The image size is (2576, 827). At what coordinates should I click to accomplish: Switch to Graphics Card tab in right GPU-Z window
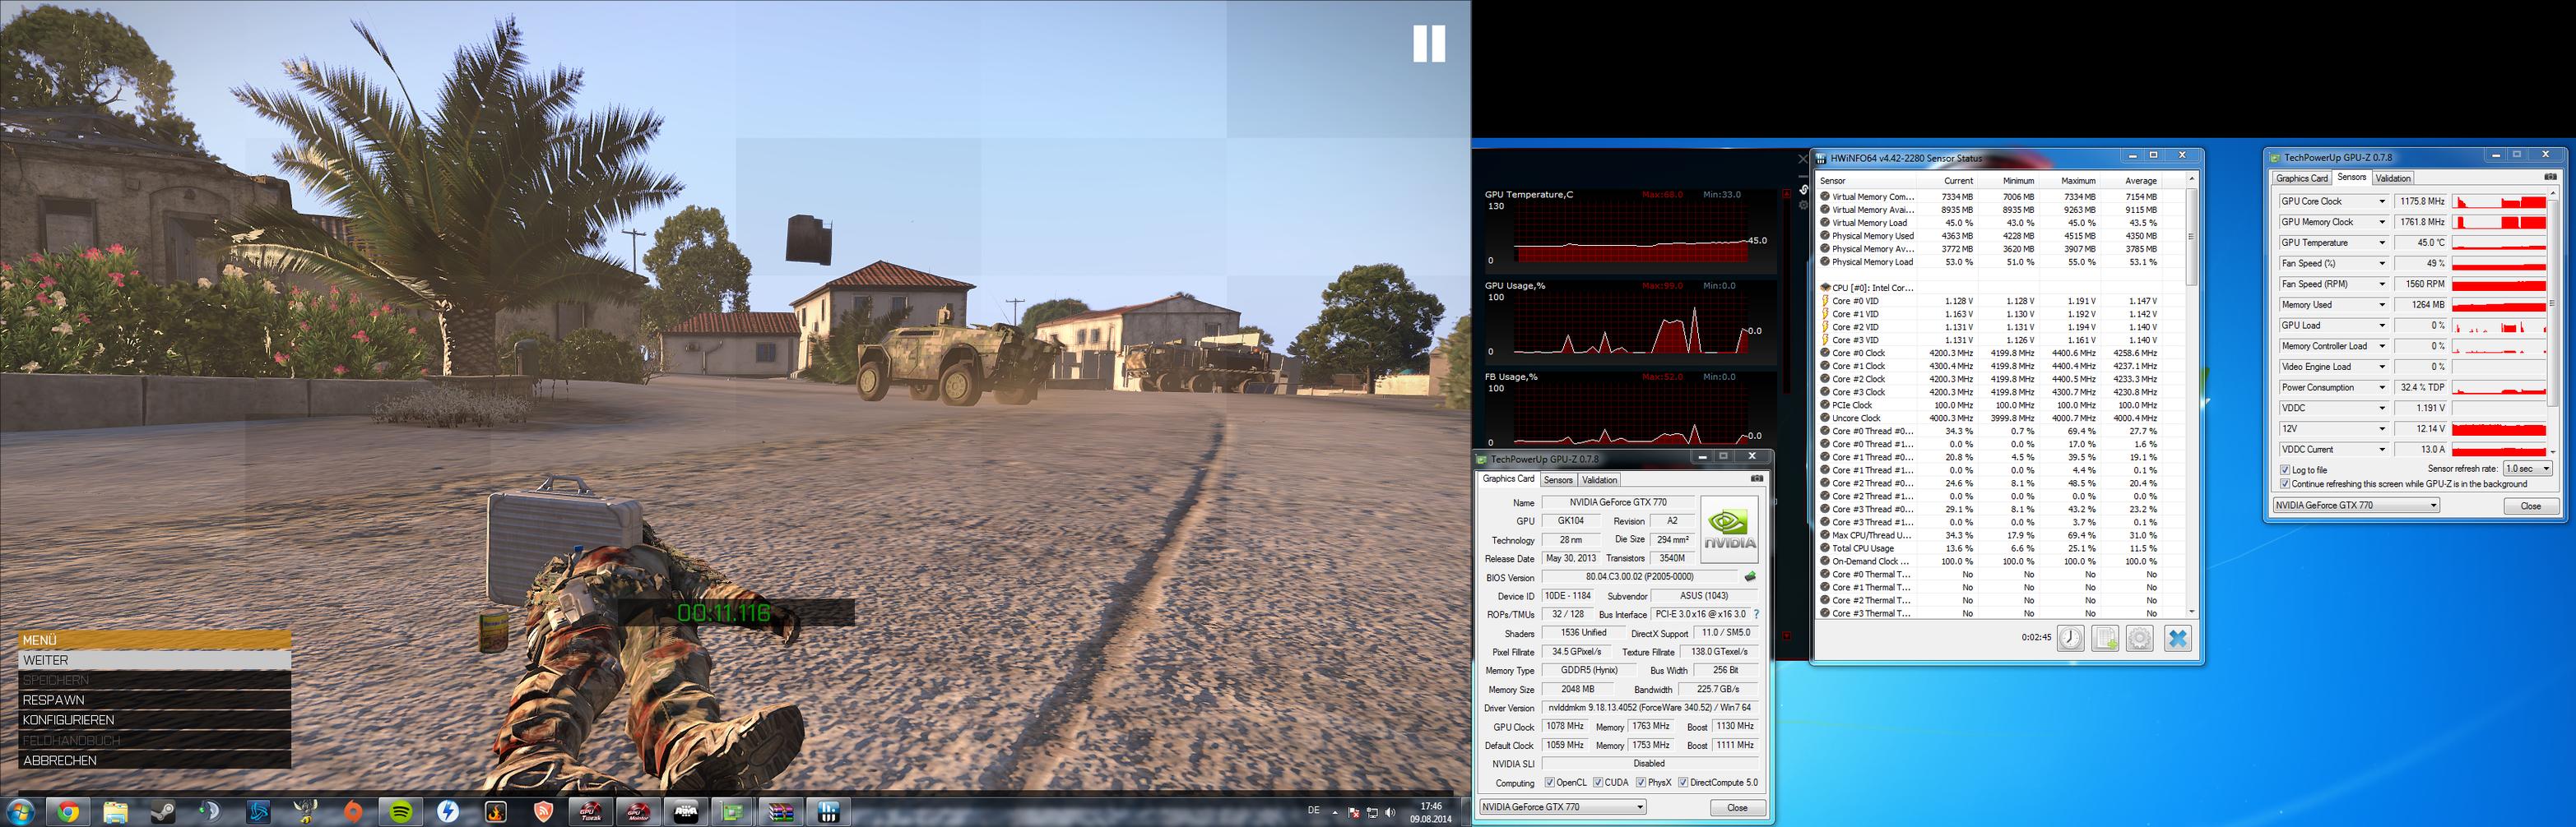coord(2302,178)
